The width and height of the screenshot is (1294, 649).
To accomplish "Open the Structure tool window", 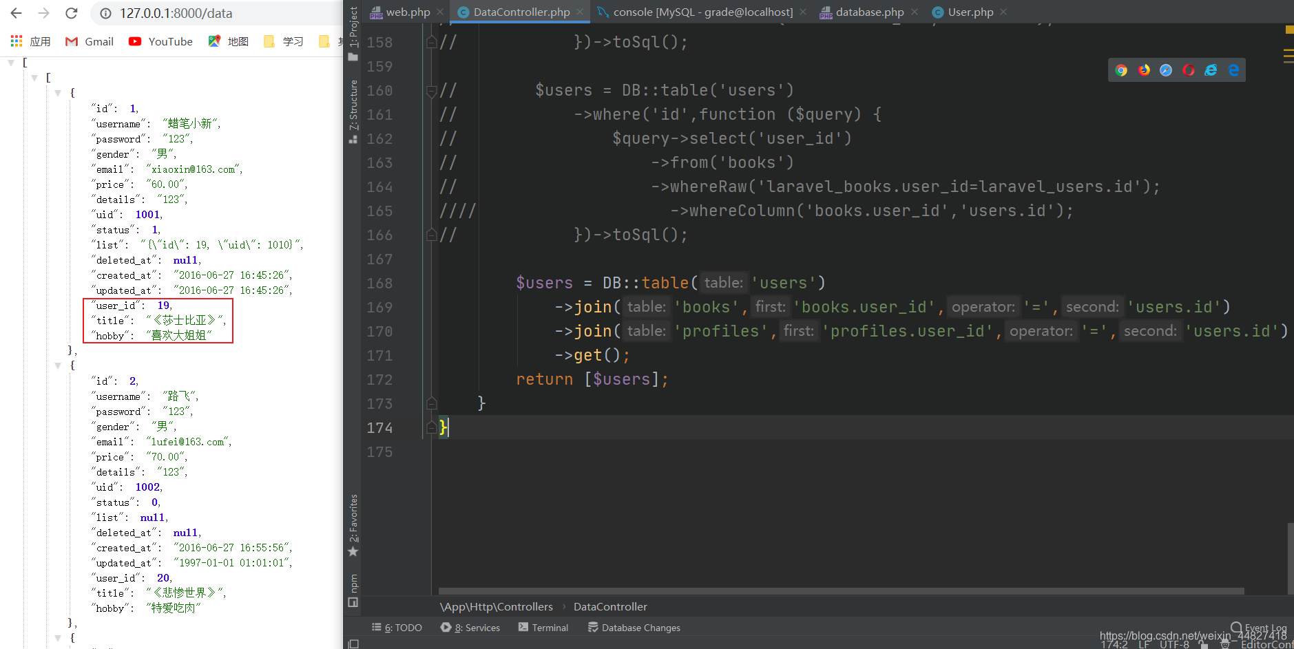I will (353, 111).
